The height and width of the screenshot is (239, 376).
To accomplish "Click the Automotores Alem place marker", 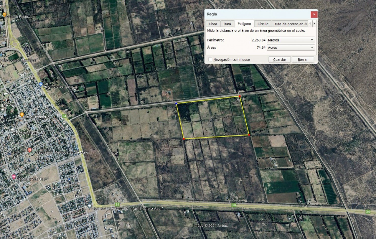I will (41, 85).
